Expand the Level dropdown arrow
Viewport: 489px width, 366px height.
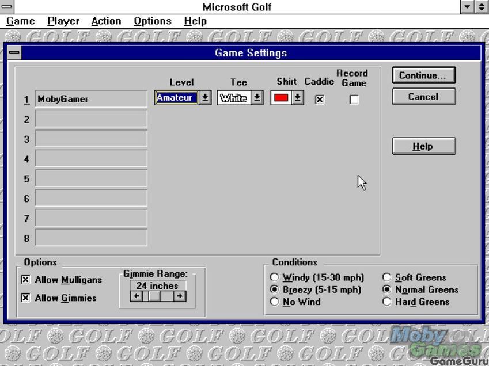pyautogui.click(x=205, y=98)
